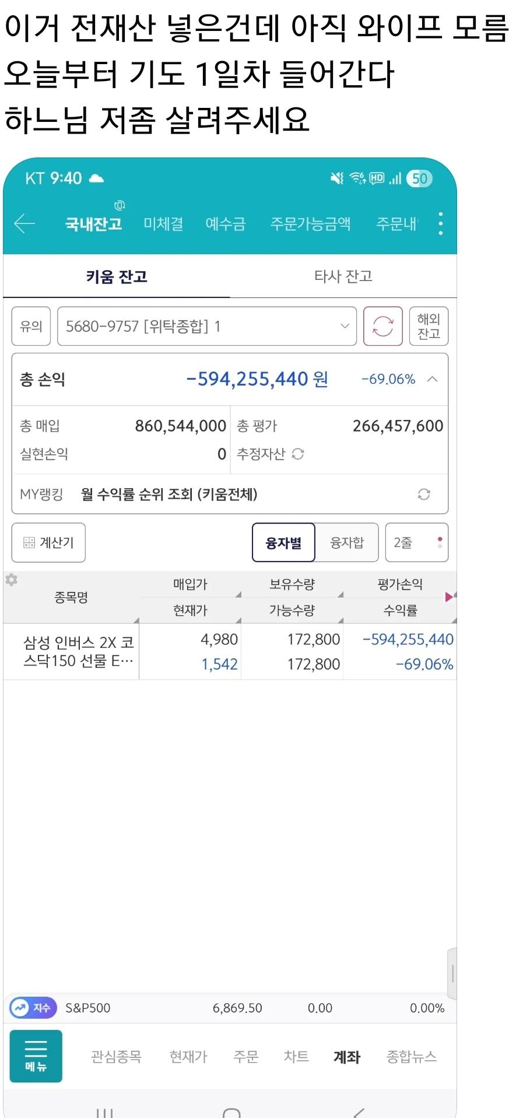Sort by 평가손익 column header
The image size is (509, 1118).
(400, 584)
